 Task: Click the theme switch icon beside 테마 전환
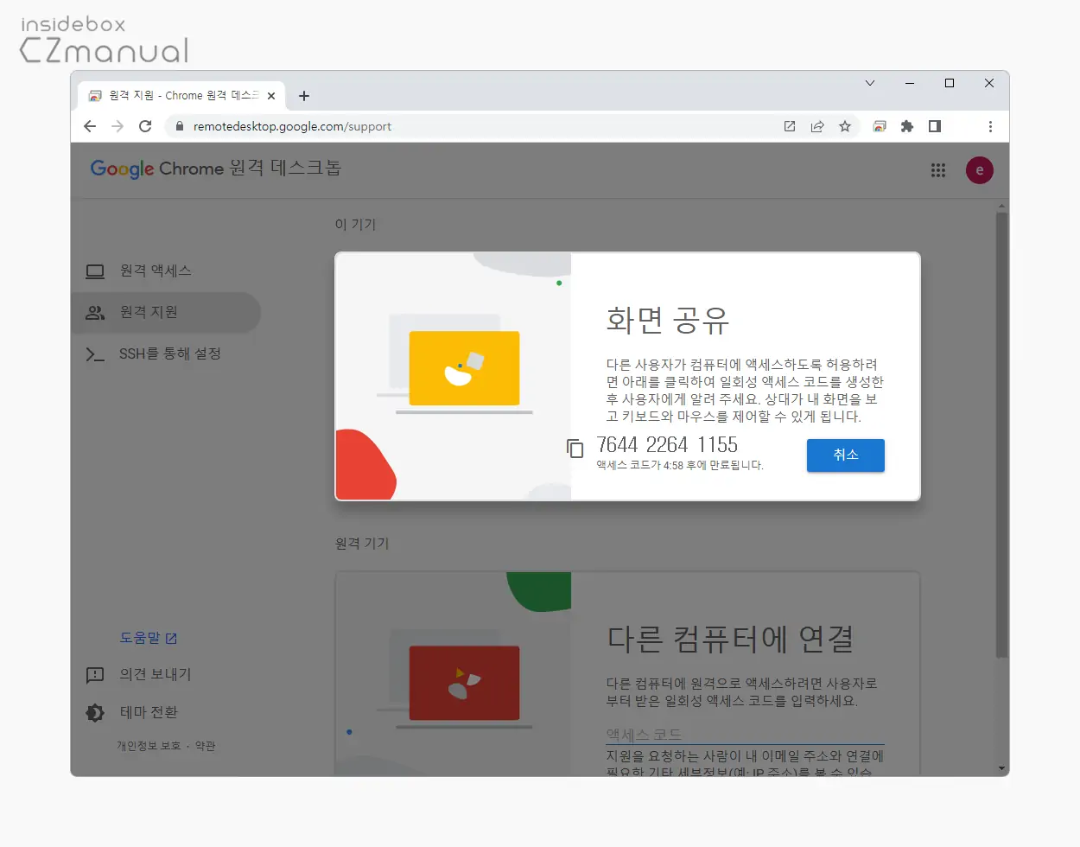(x=95, y=713)
